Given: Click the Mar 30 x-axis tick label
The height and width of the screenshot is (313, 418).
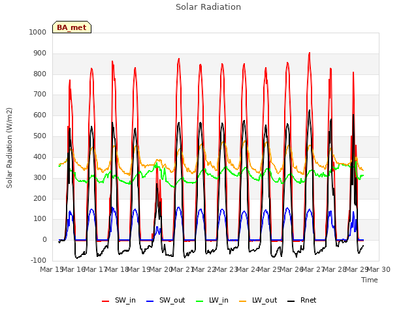Looking at the screenshot, I should [x=379, y=269].
